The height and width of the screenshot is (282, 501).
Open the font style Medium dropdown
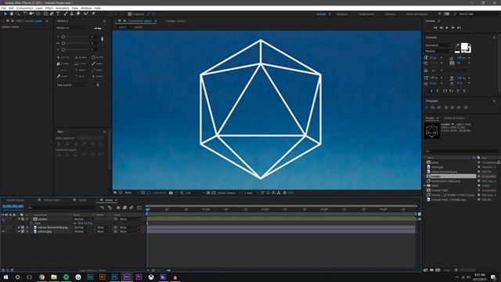(438, 51)
